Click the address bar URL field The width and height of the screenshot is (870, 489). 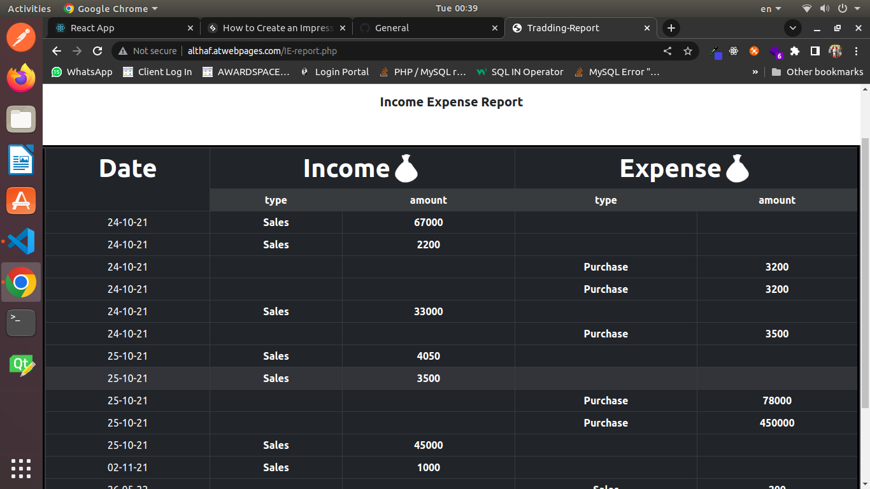[382, 51]
